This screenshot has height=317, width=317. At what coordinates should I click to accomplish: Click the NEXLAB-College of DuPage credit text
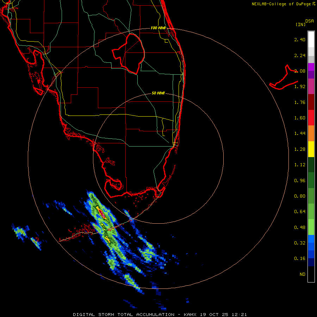point(283,4)
